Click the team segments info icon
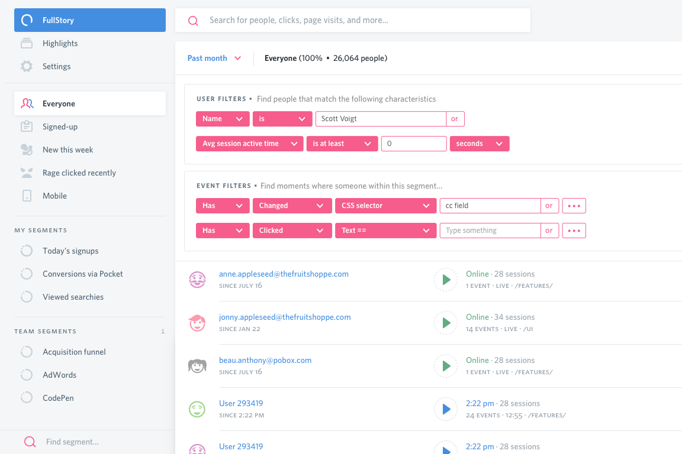 click(x=163, y=332)
